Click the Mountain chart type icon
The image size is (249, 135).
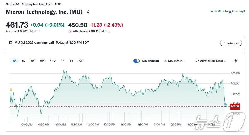[x=165, y=61]
